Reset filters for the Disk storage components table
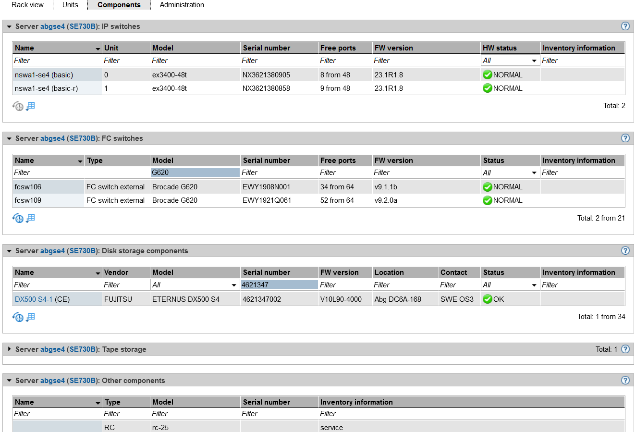 click(x=18, y=317)
